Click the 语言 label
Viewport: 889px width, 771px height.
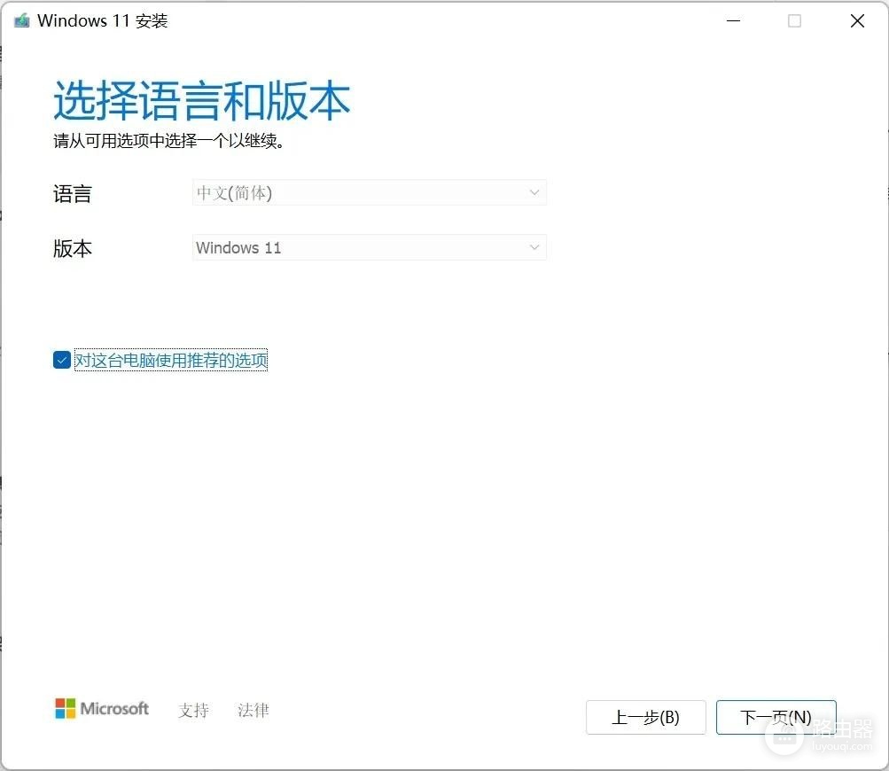click(x=73, y=194)
